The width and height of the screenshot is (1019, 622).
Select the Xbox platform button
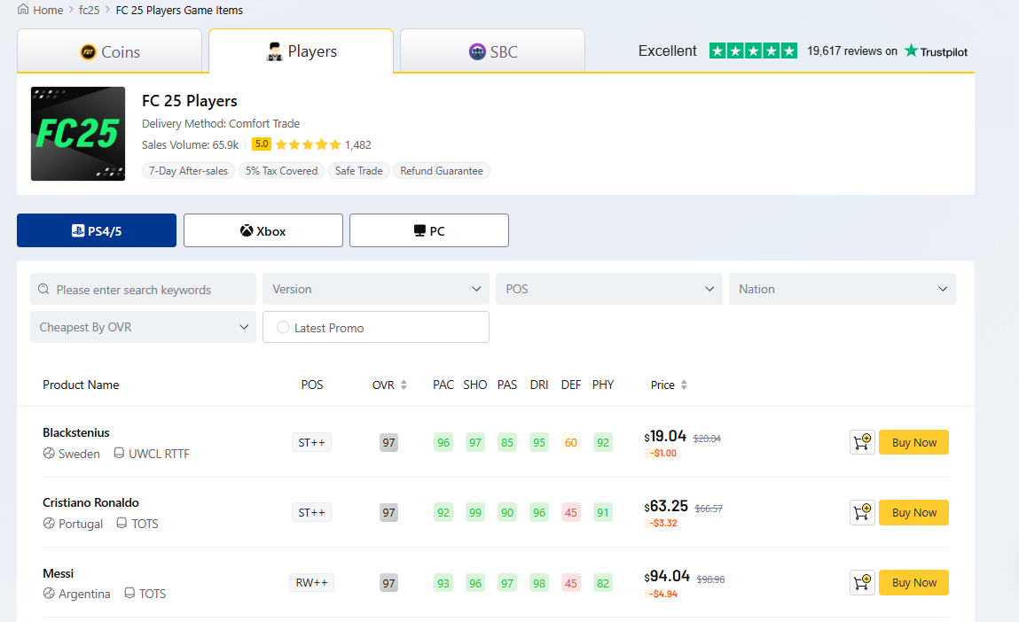[x=263, y=230]
